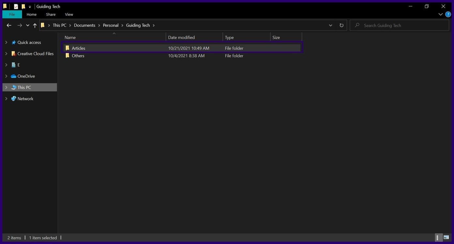Image resolution: width=454 pixels, height=244 pixels.
Task: Go back with the Back arrow
Action: (x=9, y=25)
